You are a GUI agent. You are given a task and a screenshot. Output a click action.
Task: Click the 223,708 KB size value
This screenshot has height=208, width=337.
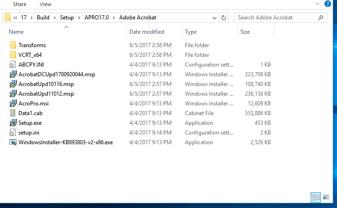coord(257,74)
